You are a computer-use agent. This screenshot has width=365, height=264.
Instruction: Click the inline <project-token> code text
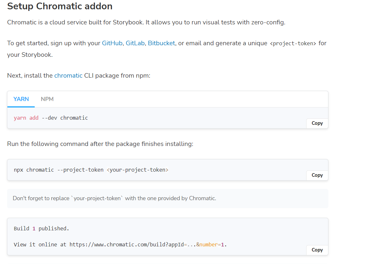[x=292, y=43]
